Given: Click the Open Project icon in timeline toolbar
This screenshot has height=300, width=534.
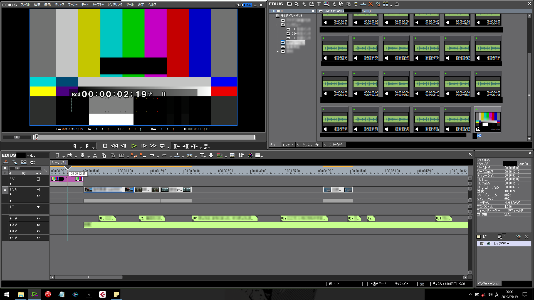Looking at the screenshot, I should 70,156.
